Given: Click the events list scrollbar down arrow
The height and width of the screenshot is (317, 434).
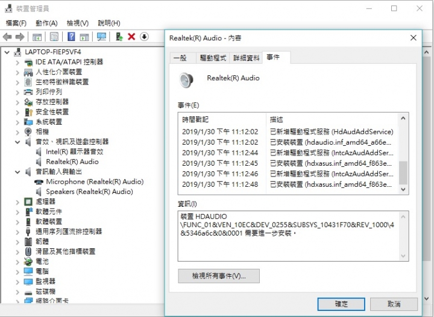Looking at the screenshot, I should tap(403, 189).
